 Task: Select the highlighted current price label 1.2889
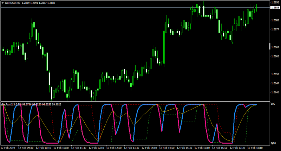[x=275, y=7]
